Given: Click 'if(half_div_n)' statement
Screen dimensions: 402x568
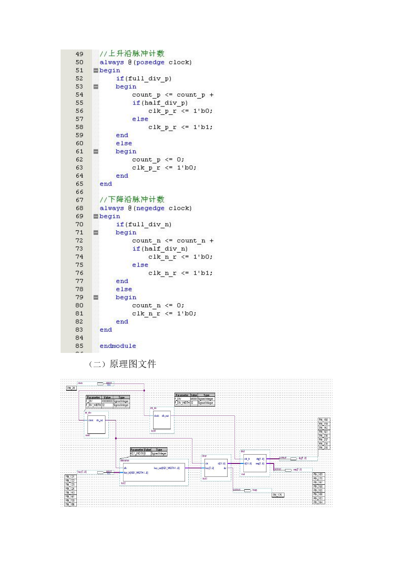Looking at the screenshot, I should 160,249.
